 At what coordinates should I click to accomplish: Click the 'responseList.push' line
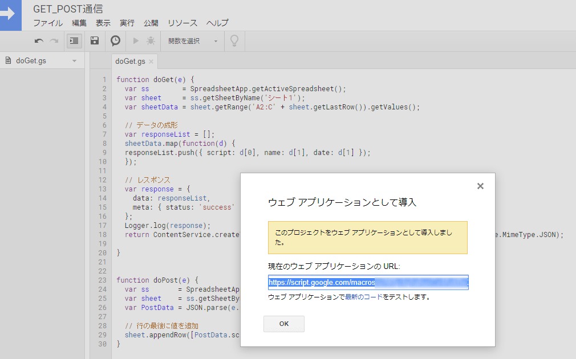[248, 153]
